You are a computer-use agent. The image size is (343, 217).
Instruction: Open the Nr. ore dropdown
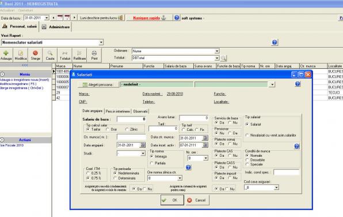tap(205, 158)
